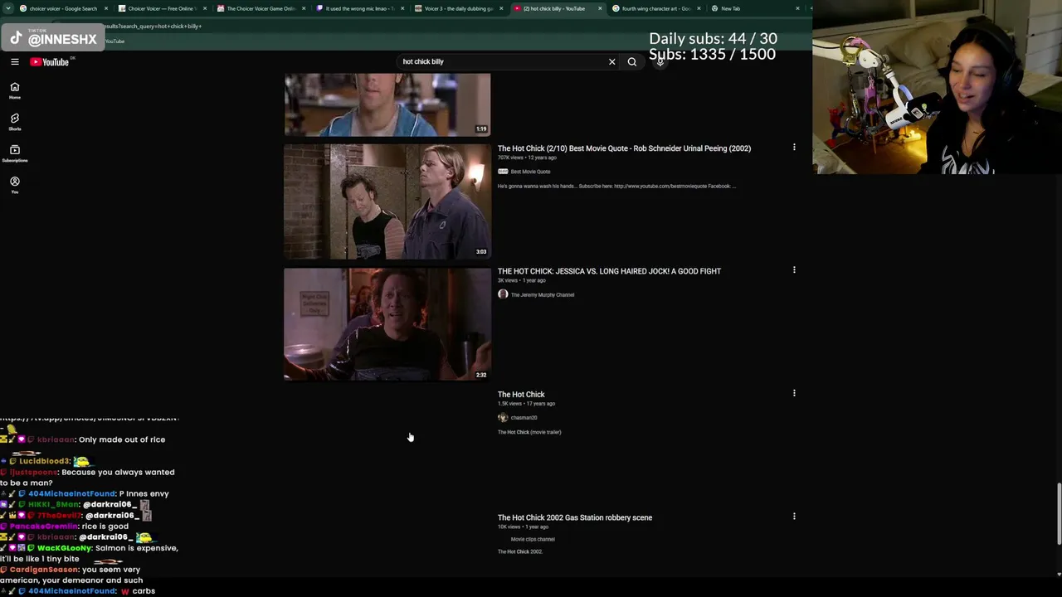Clear the search box with the X

612,61
